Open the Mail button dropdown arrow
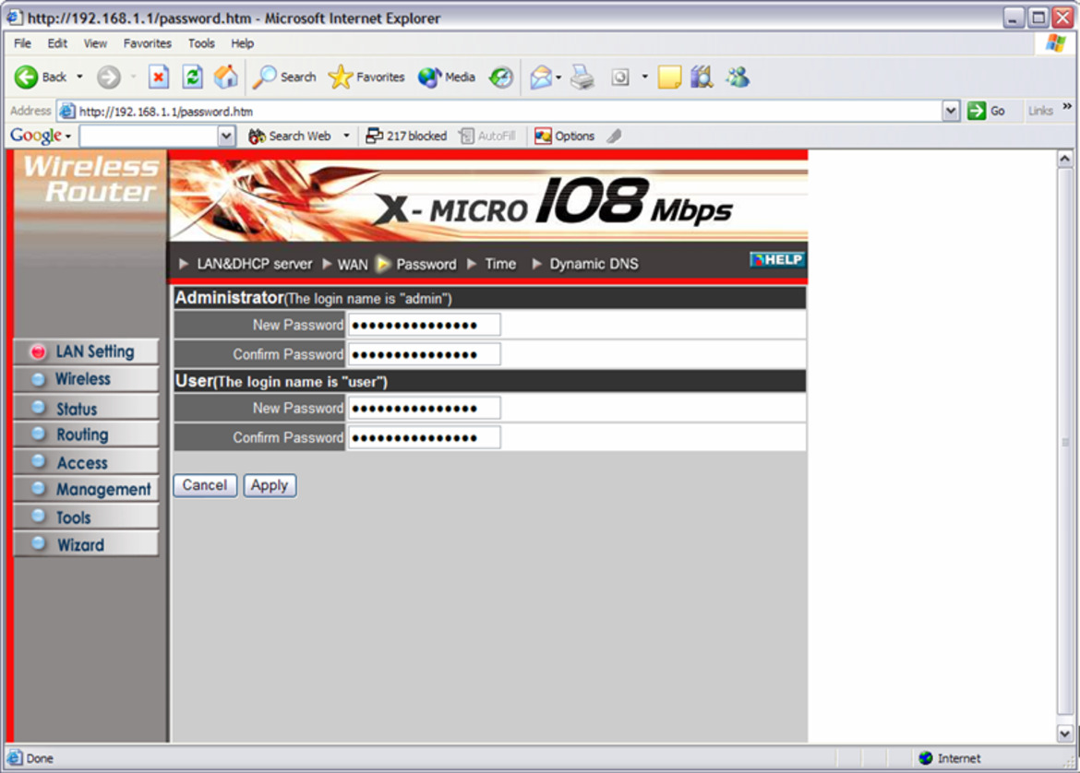Image resolution: width=1080 pixels, height=773 pixels. point(558,77)
